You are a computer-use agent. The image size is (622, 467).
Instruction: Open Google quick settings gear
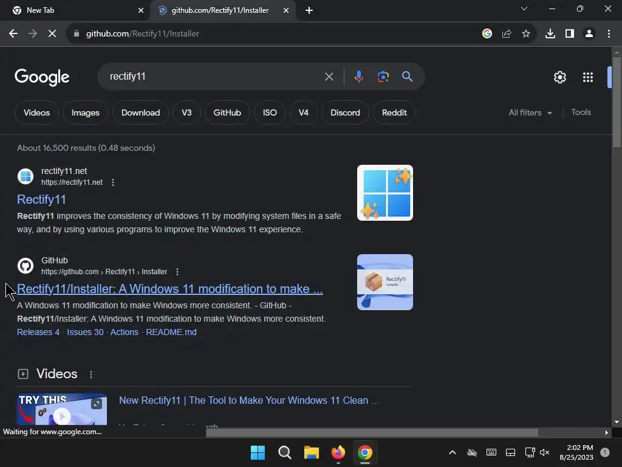tap(559, 77)
